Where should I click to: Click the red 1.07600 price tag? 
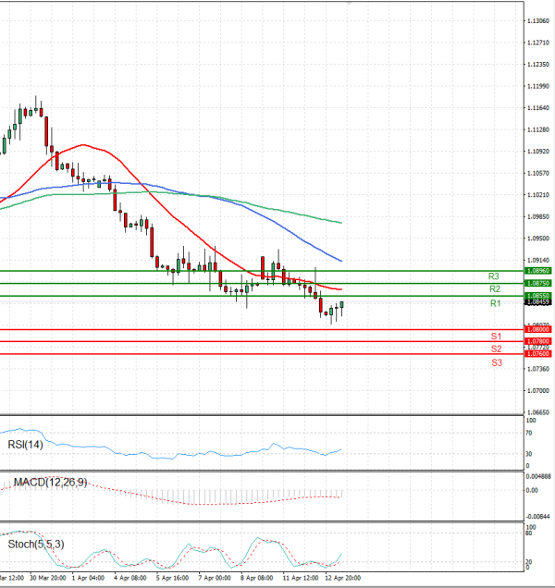(x=538, y=354)
